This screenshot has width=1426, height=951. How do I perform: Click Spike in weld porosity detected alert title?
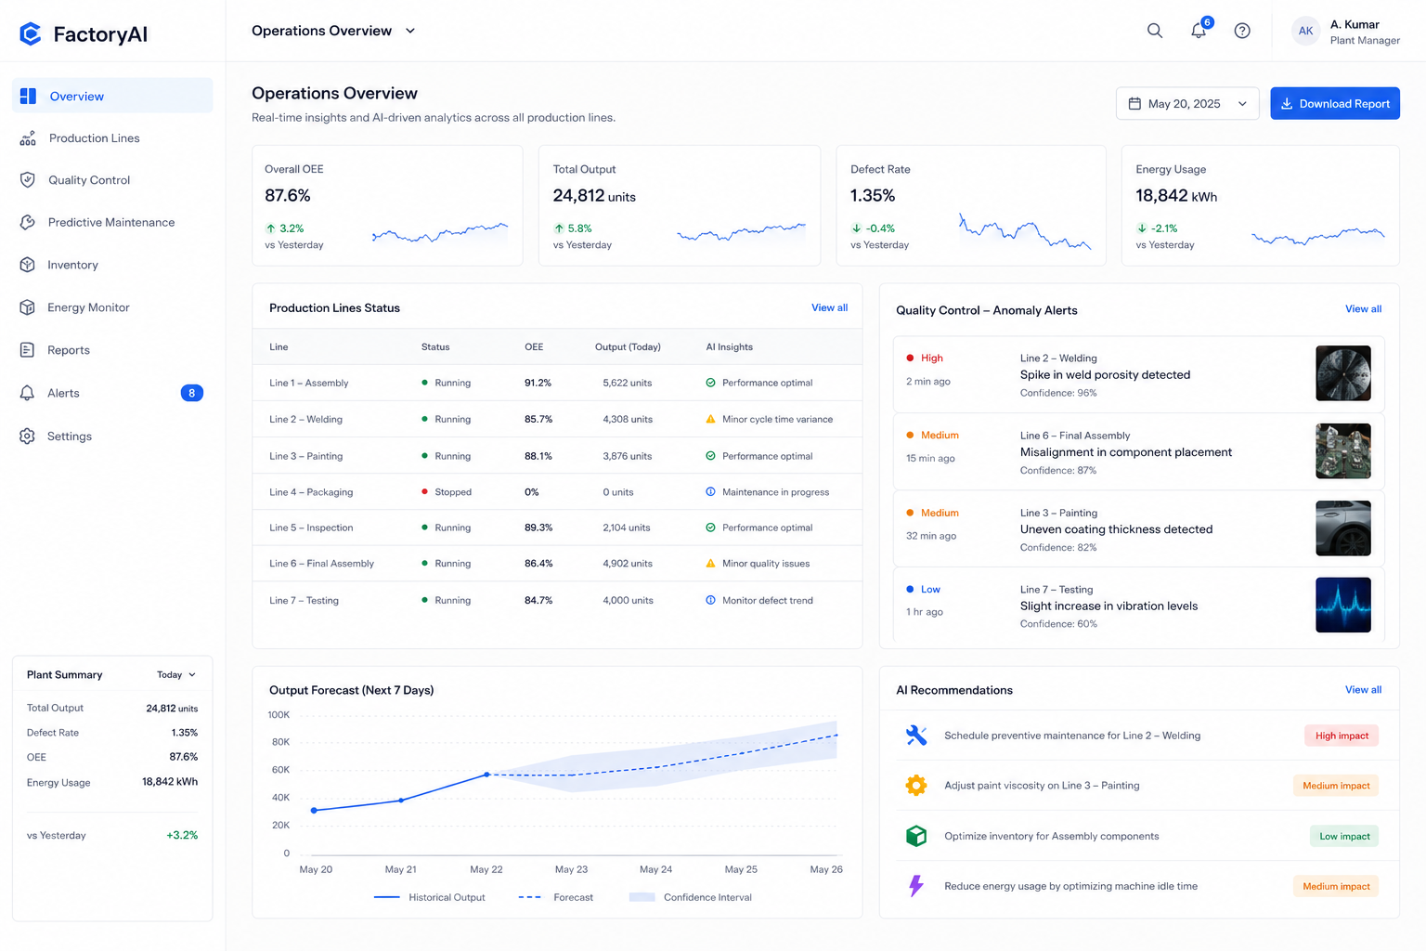click(1105, 375)
